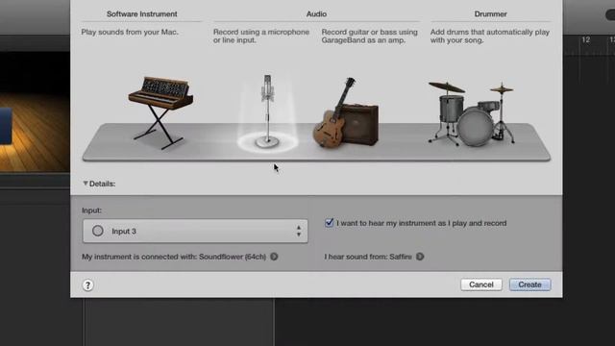Pick the guitar and amp track icon
Screen dimensions: 615x346
point(346,112)
